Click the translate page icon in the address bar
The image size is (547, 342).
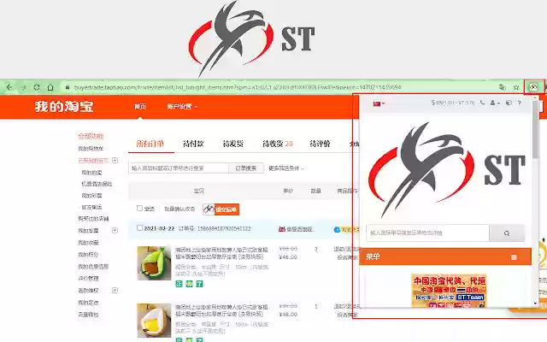pyautogui.click(x=503, y=87)
